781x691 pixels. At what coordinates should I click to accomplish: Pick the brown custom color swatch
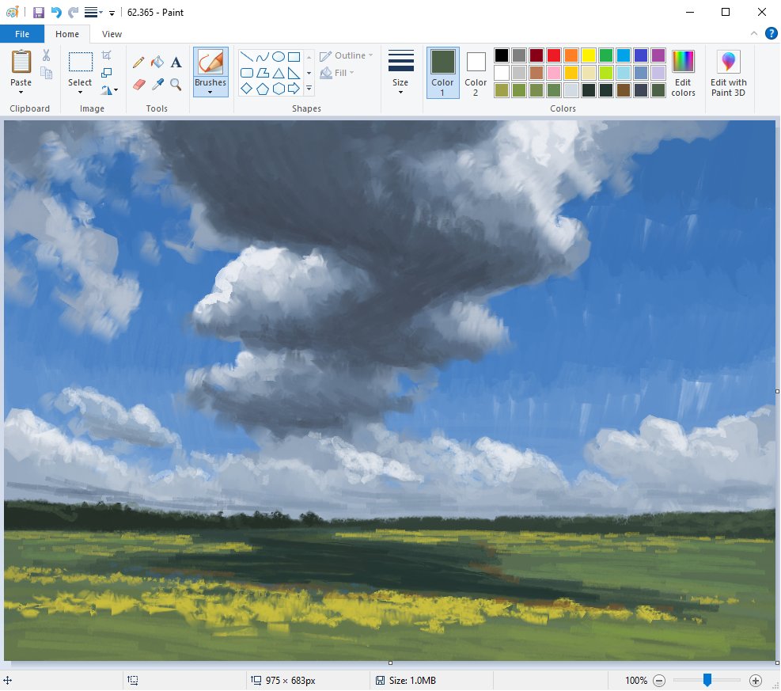[624, 90]
